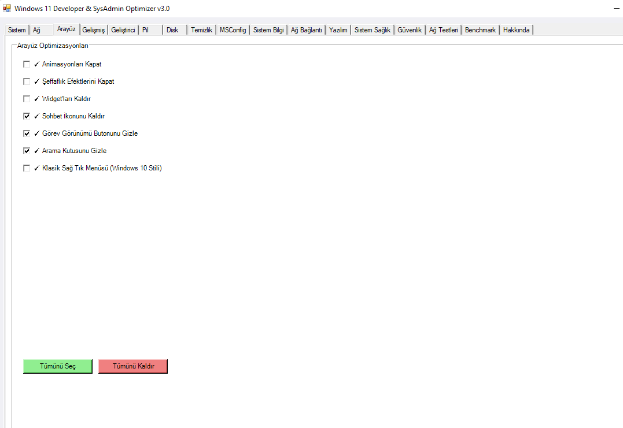Enable Klasik Sağ Tık Menüsü option
The width and height of the screenshot is (623, 428).
pos(27,168)
